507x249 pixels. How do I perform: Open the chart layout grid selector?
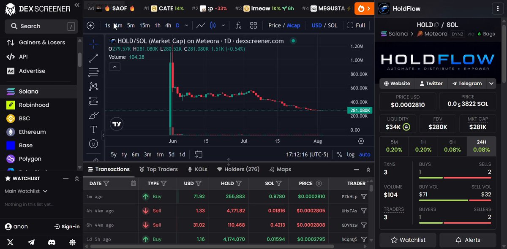coord(253,25)
